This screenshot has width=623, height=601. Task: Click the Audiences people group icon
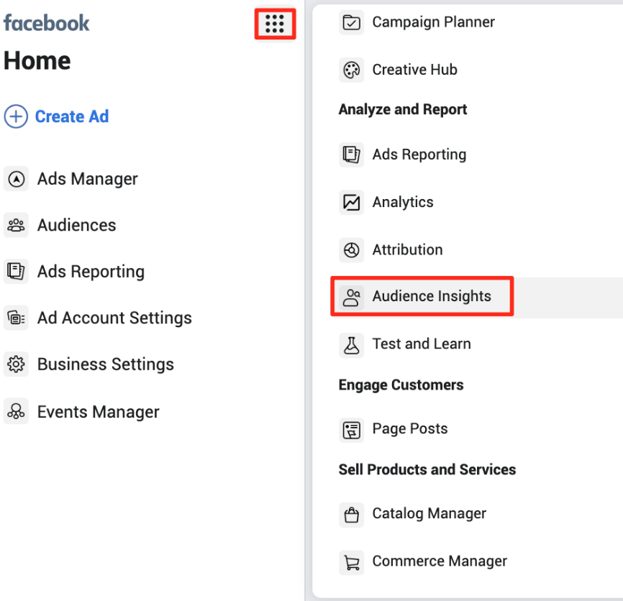[x=16, y=225]
